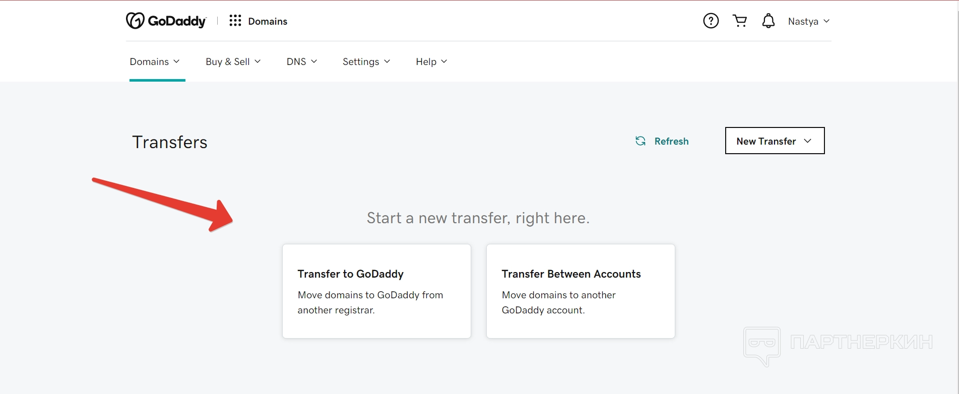Screen dimensions: 959x394
Task: Open the help question mark icon
Action: [x=711, y=21]
